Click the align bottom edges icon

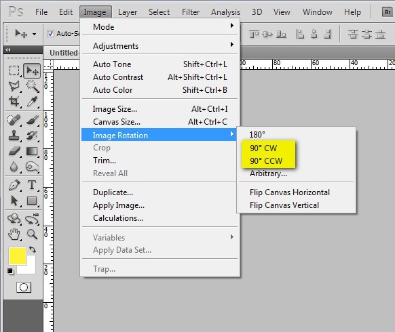click(281, 34)
